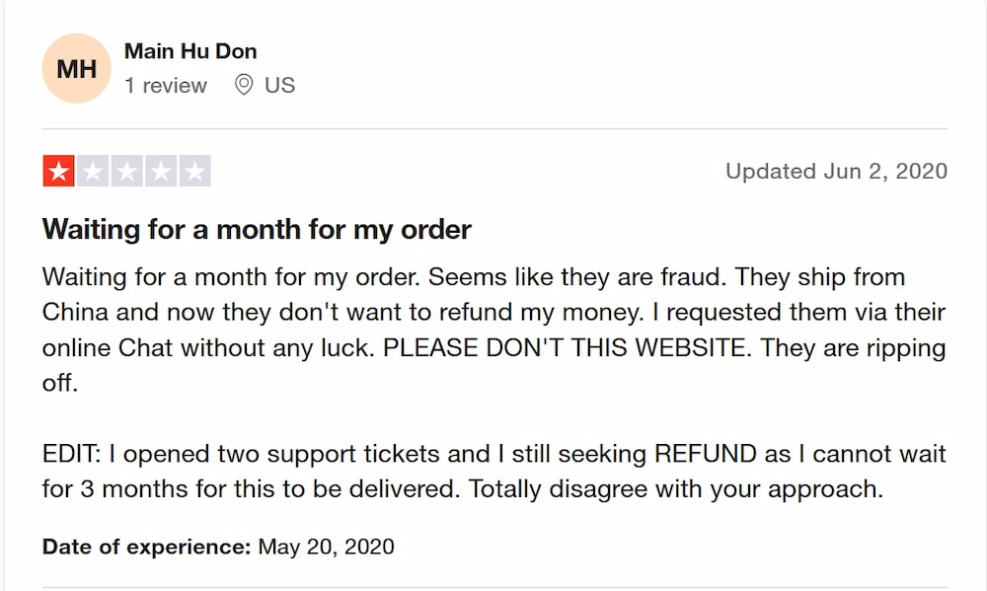The height and width of the screenshot is (591, 987).
Task: Select the US country label
Action: point(279,86)
